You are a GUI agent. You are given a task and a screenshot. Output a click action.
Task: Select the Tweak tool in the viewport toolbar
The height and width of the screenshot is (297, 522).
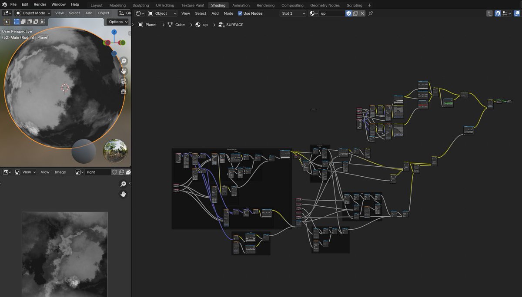click(6, 22)
